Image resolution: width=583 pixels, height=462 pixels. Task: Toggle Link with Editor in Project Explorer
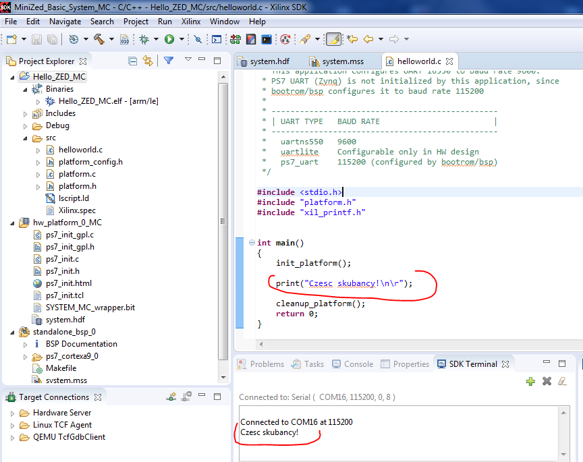tap(148, 61)
